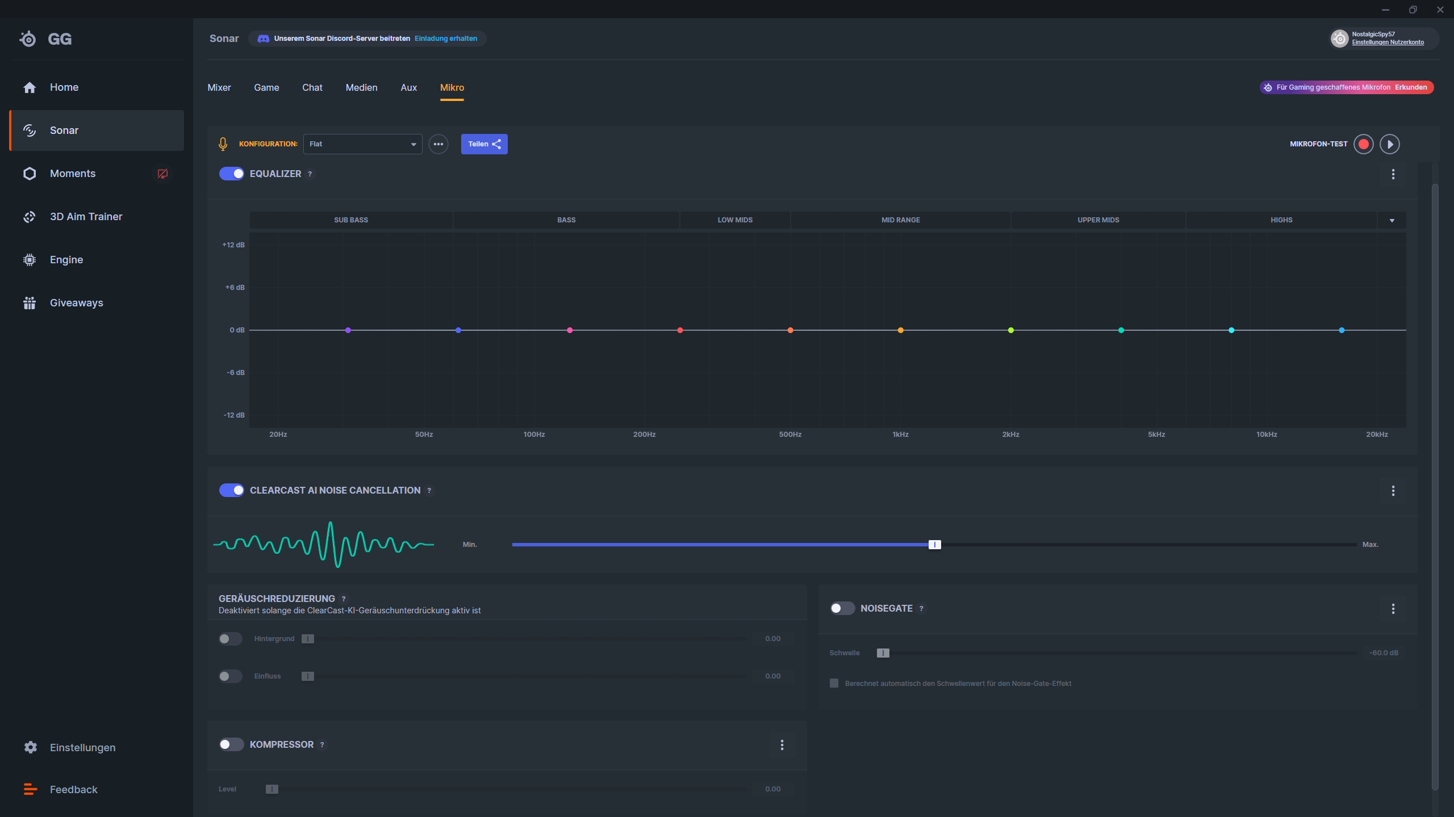Click Einladung erhalten for Discord server
This screenshot has width=1454, height=817.
[445, 38]
